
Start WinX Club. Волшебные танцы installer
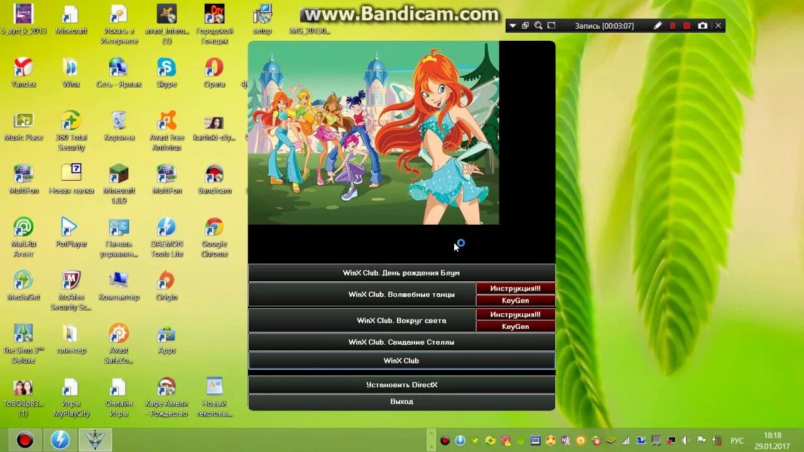tap(362, 294)
